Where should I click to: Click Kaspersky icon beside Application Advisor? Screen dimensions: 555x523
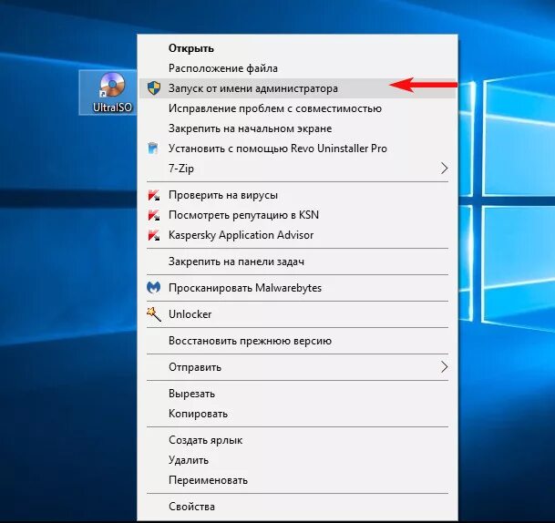[154, 235]
